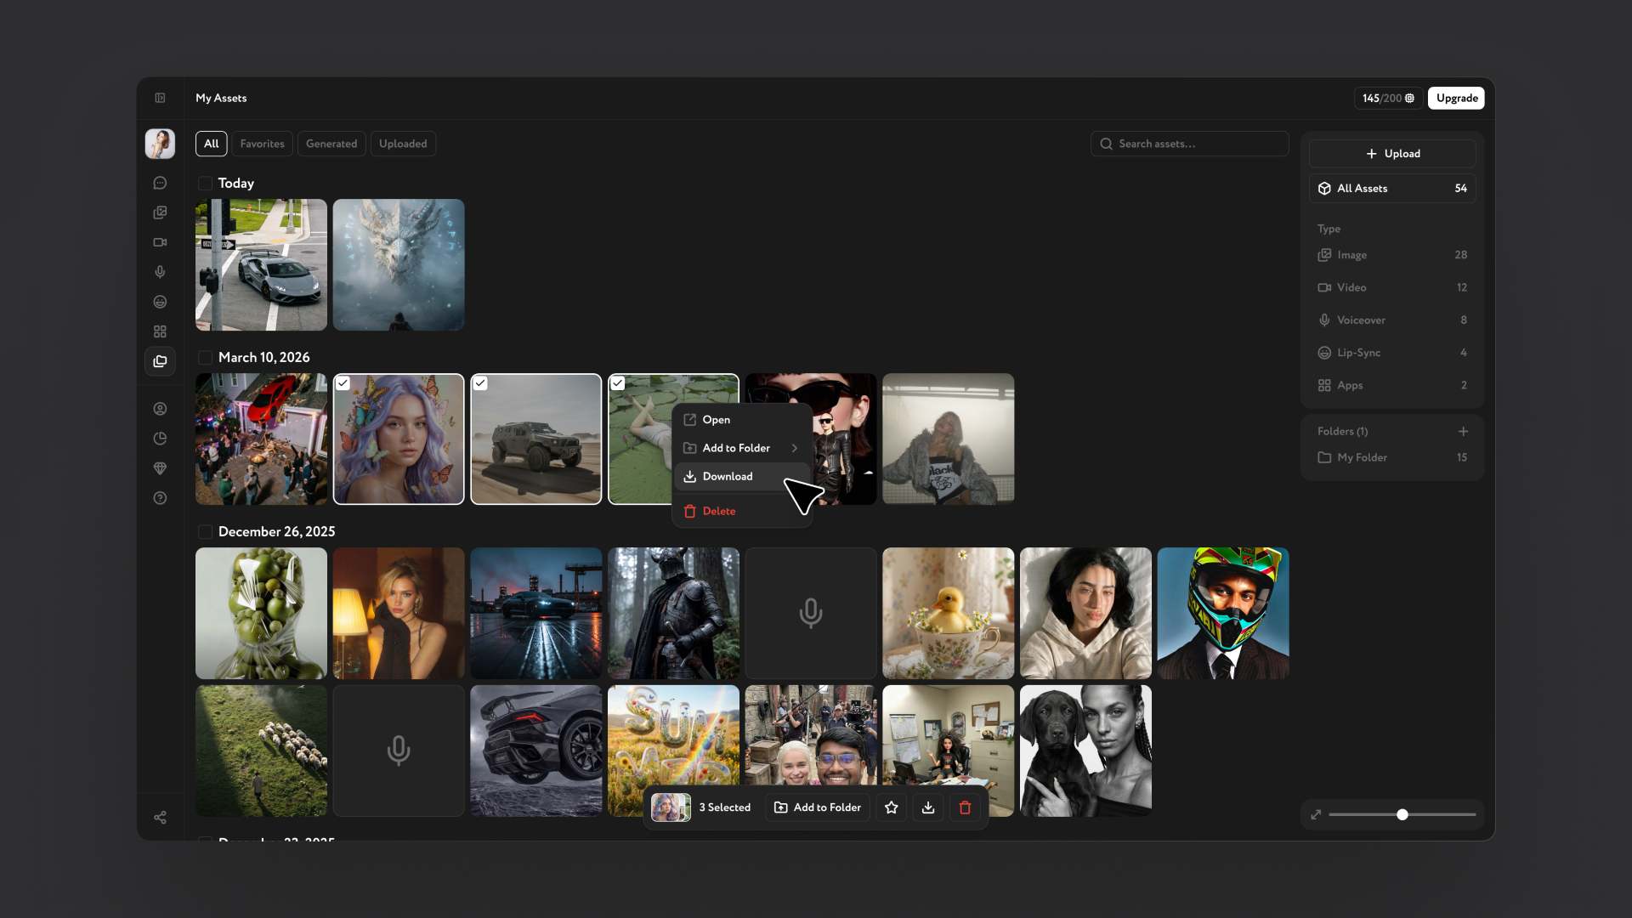Open the man in racing helmet thumbnail
This screenshot has height=918, width=1632.
pyautogui.click(x=1223, y=614)
